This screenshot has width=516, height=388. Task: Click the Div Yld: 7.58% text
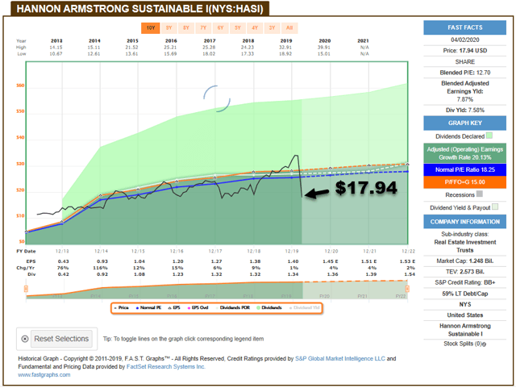click(465, 110)
